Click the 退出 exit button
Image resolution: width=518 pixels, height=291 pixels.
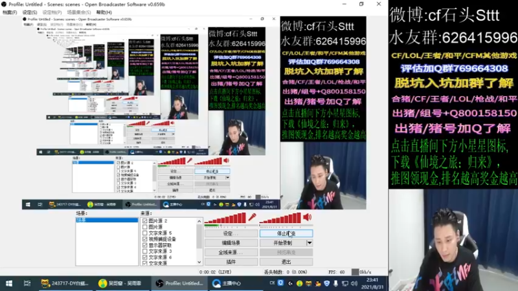point(286,262)
